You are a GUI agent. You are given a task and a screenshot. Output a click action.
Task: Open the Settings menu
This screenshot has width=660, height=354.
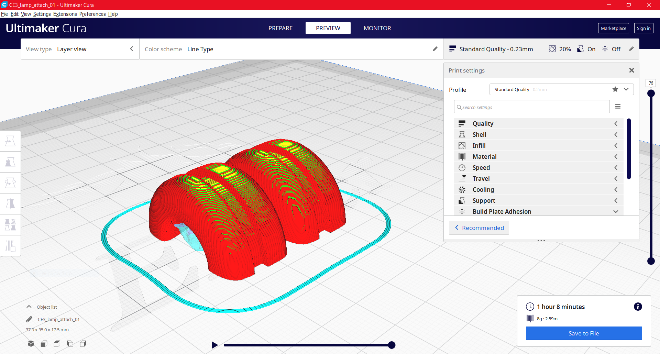(42, 14)
